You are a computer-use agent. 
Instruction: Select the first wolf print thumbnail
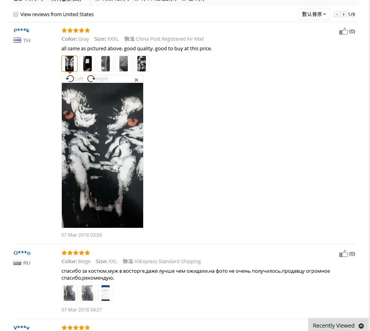(69, 64)
